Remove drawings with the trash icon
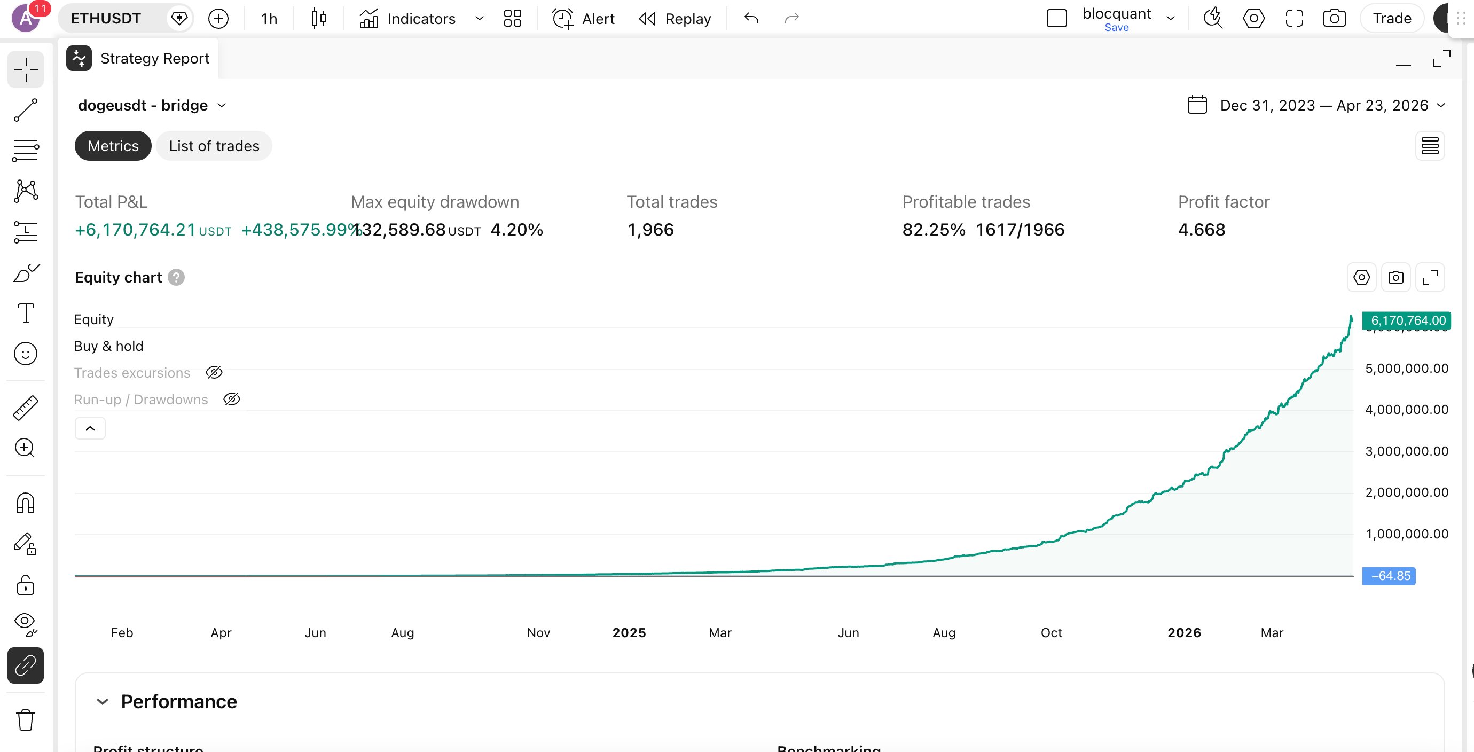The image size is (1474, 752). click(25, 719)
